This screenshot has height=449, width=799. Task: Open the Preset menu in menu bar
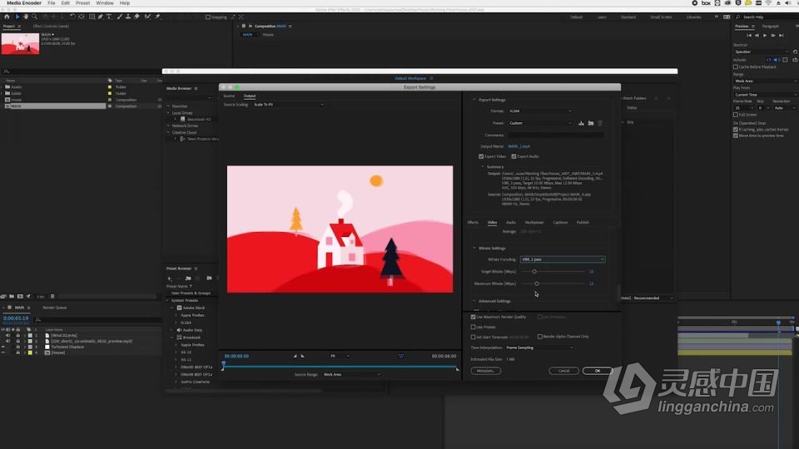(82, 3)
